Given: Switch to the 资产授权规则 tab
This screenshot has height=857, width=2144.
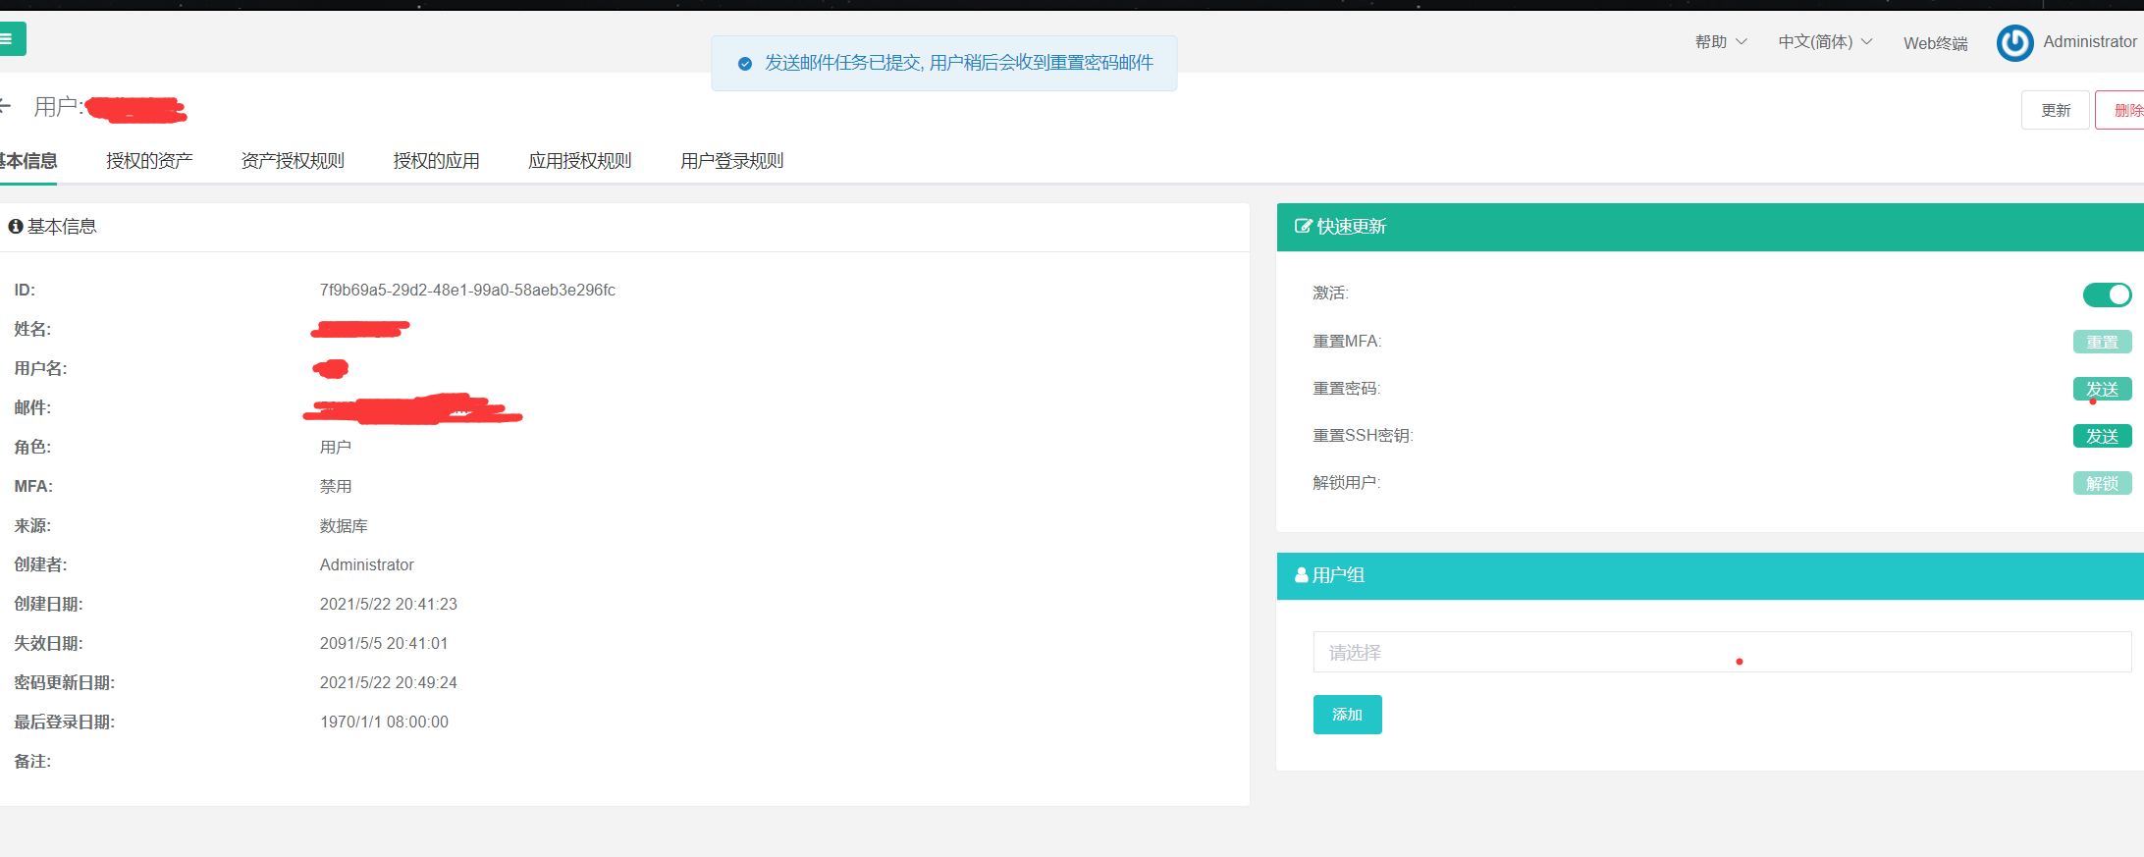Looking at the screenshot, I should [293, 161].
